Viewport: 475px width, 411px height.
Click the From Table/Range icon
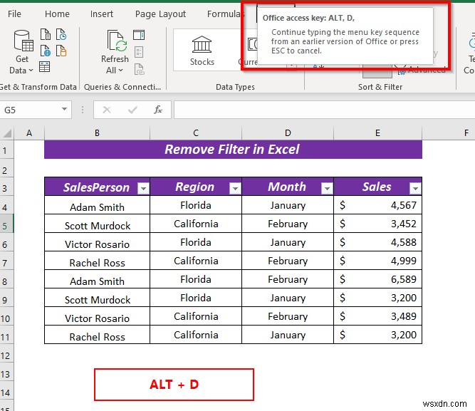[x=45, y=66]
